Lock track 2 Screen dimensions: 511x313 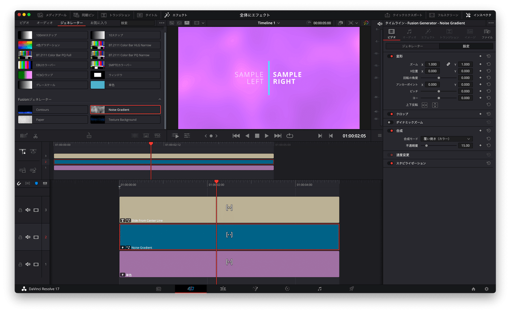[x=20, y=237]
